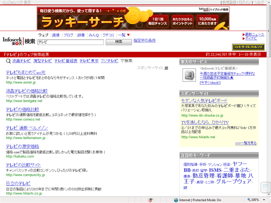
Task: Click the >>>一覧を見る link
Action: point(246,143)
